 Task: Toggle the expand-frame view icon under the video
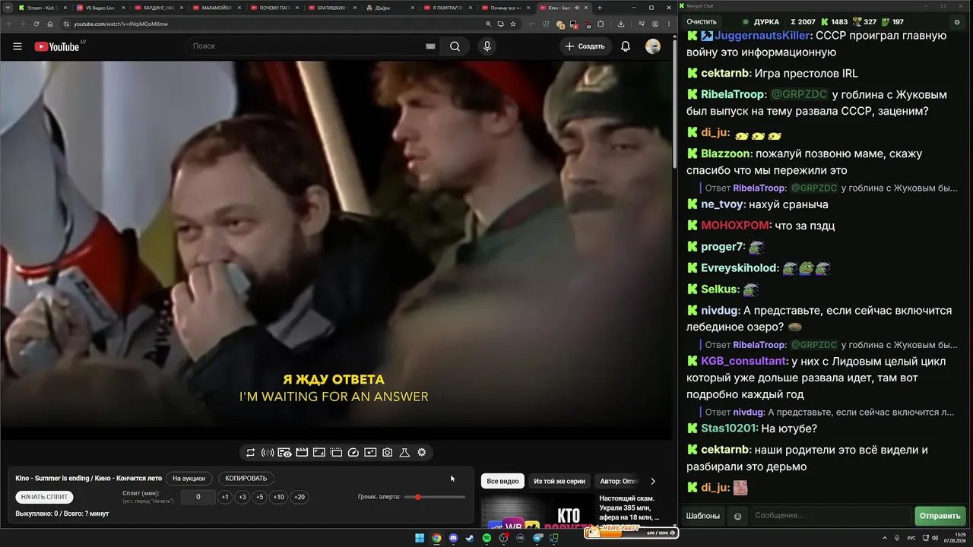click(x=319, y=453)
